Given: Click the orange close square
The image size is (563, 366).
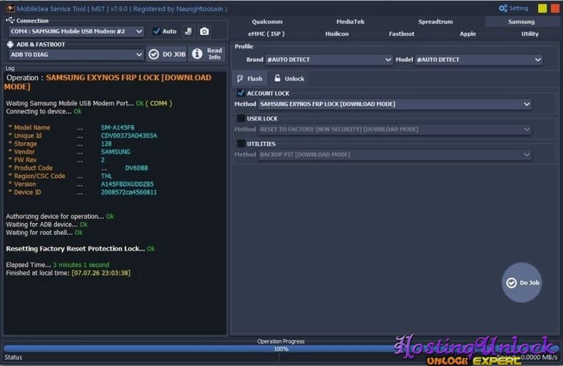Looking at the screenshot, I should pos(555,8).
